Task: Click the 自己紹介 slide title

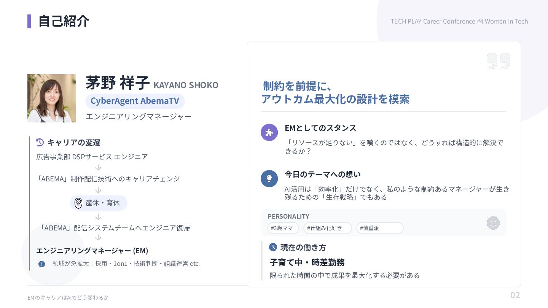Action: pos(64,21)
